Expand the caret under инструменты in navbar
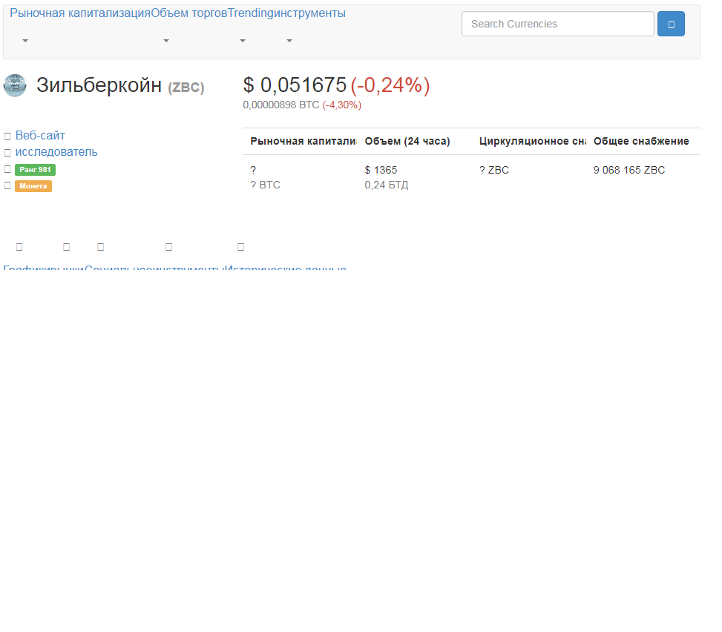 [x=289, y=41]
